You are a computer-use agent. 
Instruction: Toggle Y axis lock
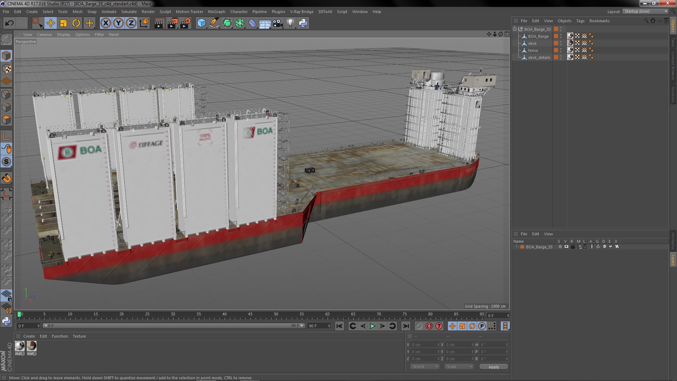[x=118, y=23]
